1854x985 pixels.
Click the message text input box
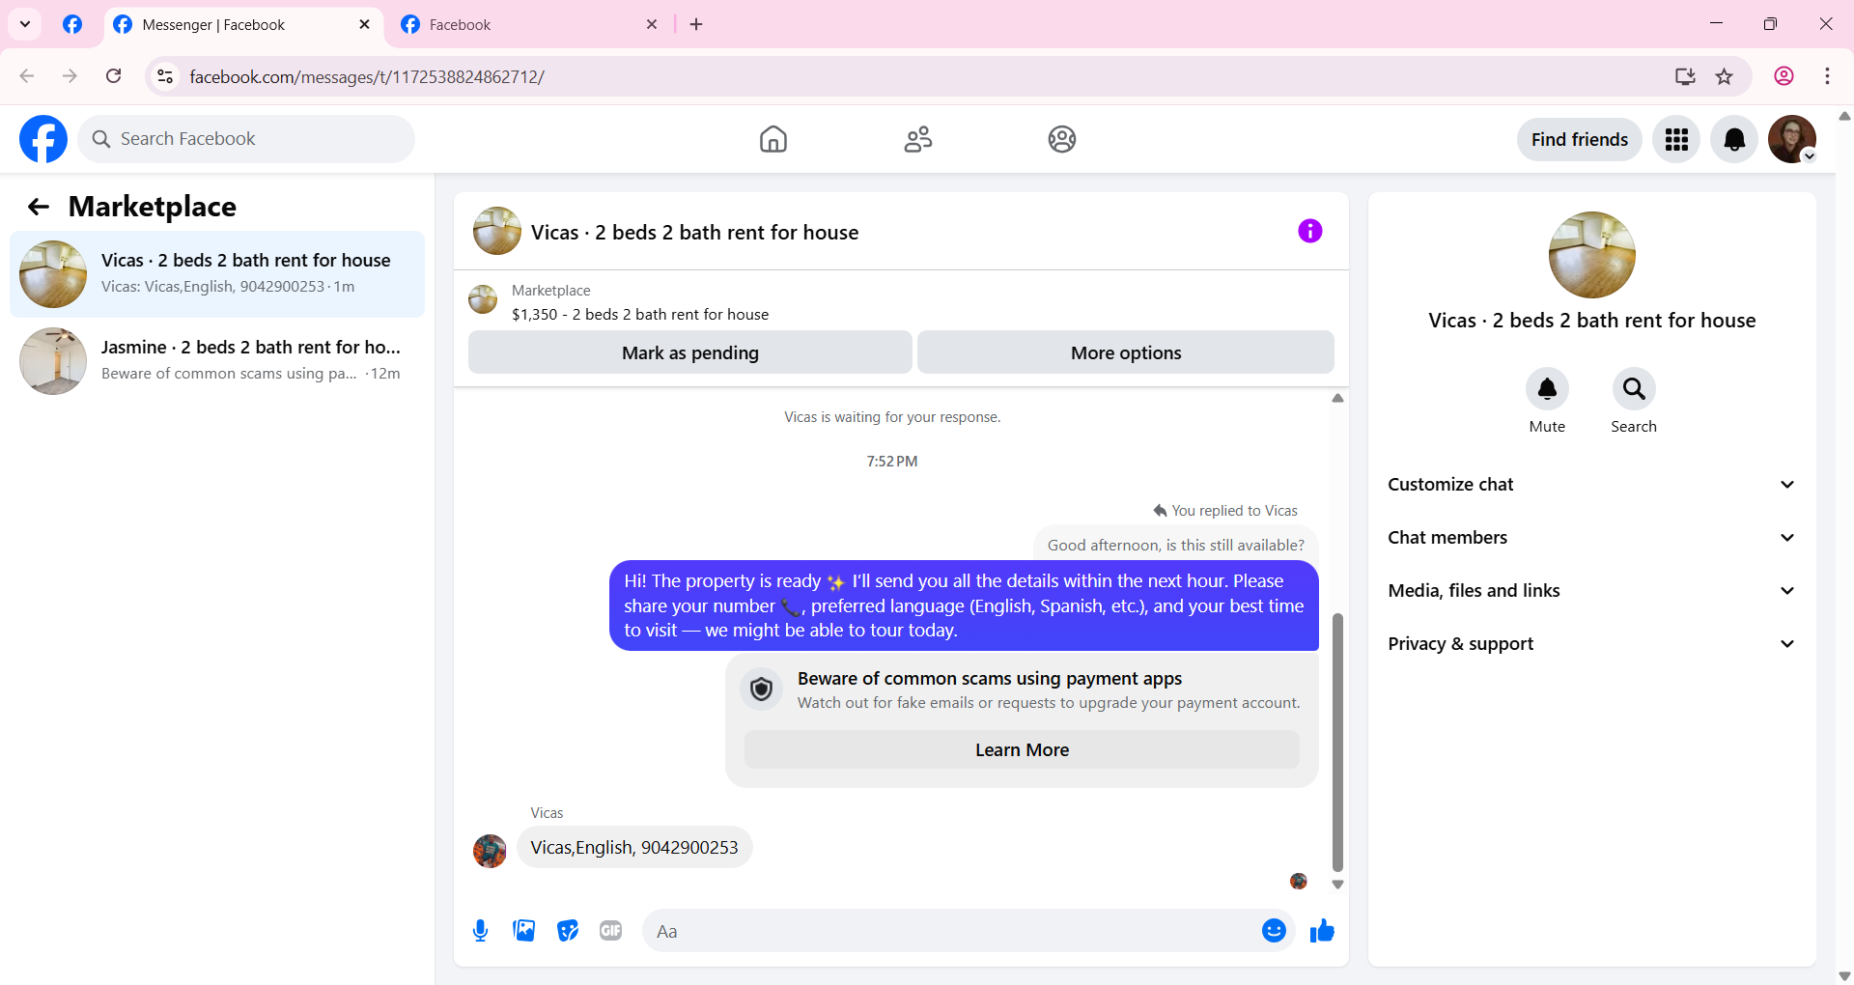pos(951,931)
